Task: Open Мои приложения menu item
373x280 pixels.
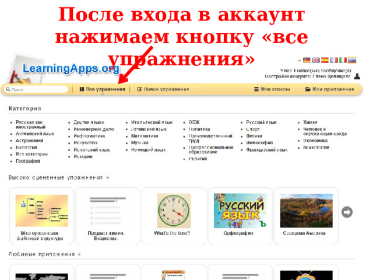Action: tap(329, 89)
